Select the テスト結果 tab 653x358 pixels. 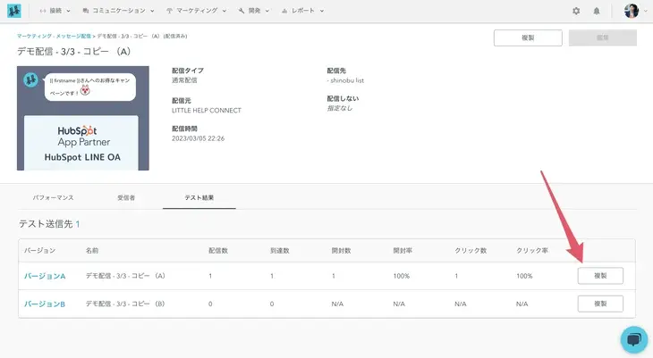coord(199,196)
